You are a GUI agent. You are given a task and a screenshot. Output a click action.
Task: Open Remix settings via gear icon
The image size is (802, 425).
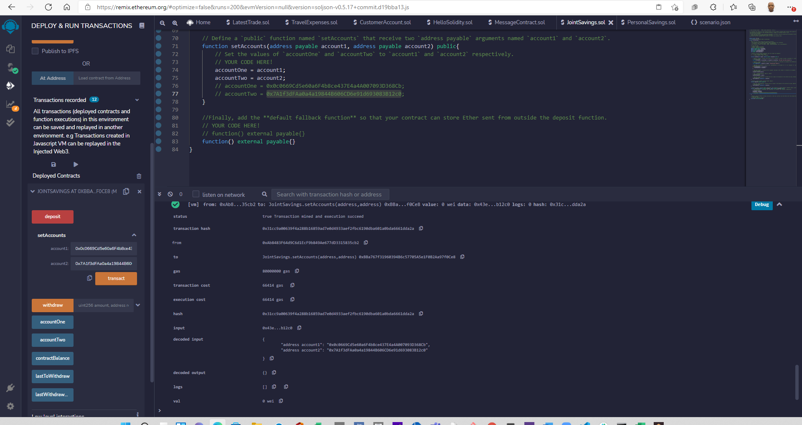point(10,406)
